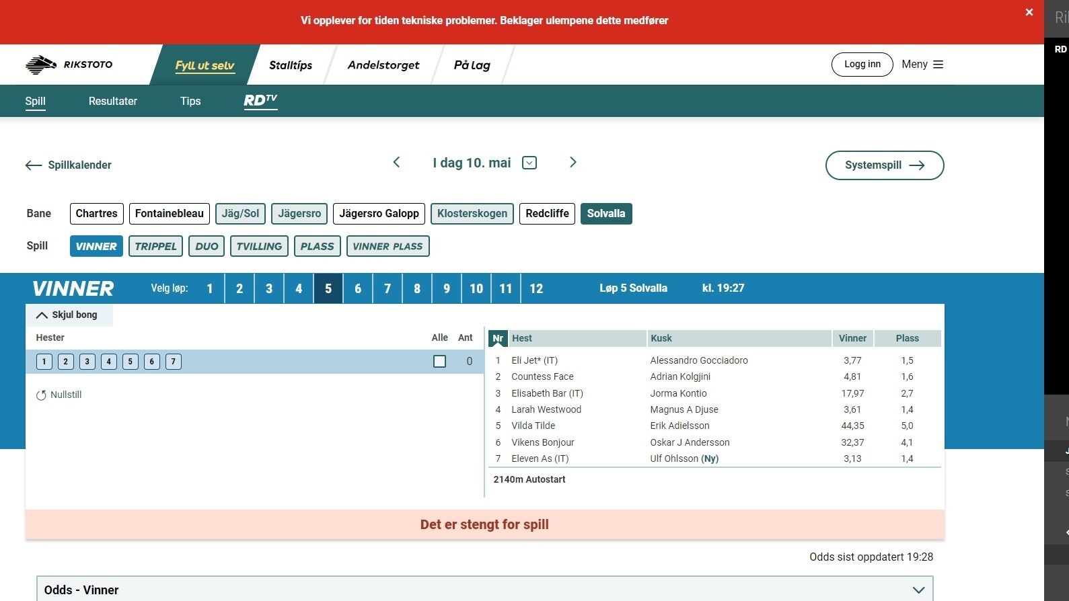This screenshot has height=601, width=1069.
Task: Switch to race 3
Action: pyautogui.click(x=269, y=288)
